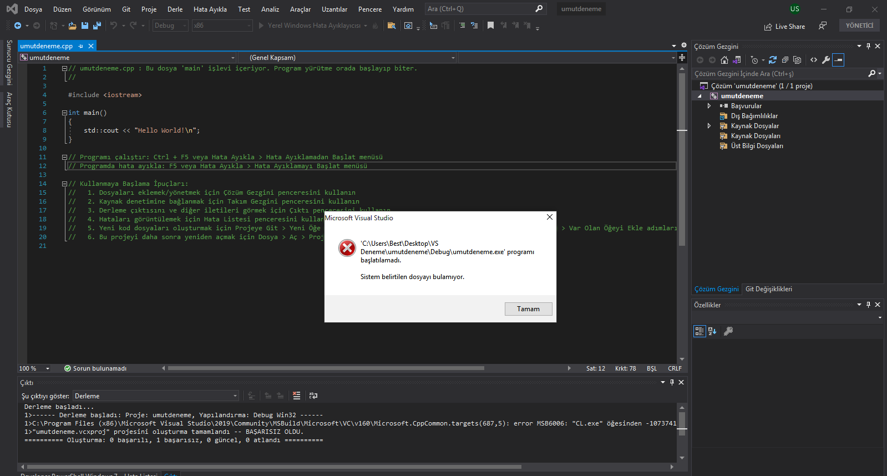Viewport: 887px width, 476px height.
Task: Click the open file folder icon
Action: pyautogui.click(x=73, y=26)
